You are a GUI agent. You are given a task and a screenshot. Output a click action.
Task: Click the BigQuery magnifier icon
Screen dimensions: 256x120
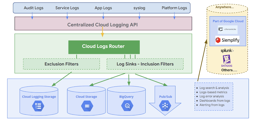(126, 105)
